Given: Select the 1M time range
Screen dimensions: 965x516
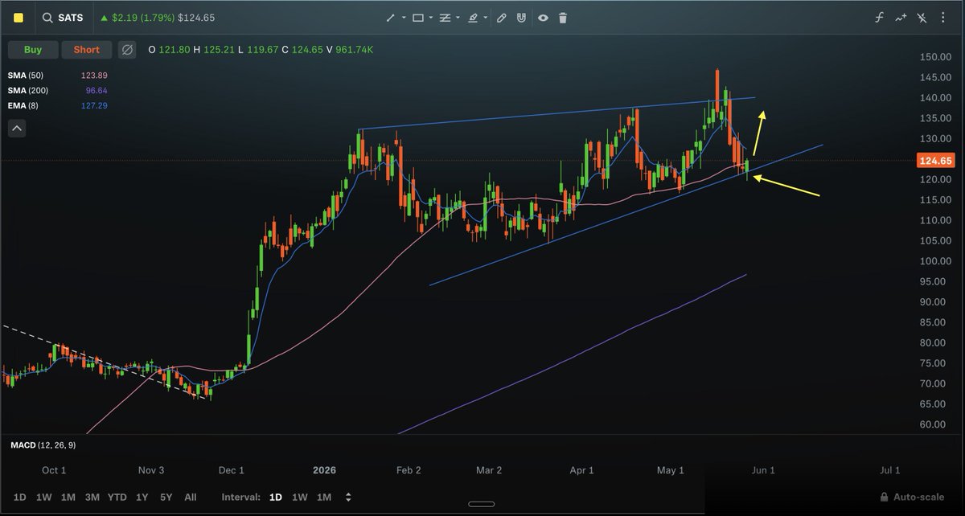Looking at the screenshot, I should click(x=68, y=498).
